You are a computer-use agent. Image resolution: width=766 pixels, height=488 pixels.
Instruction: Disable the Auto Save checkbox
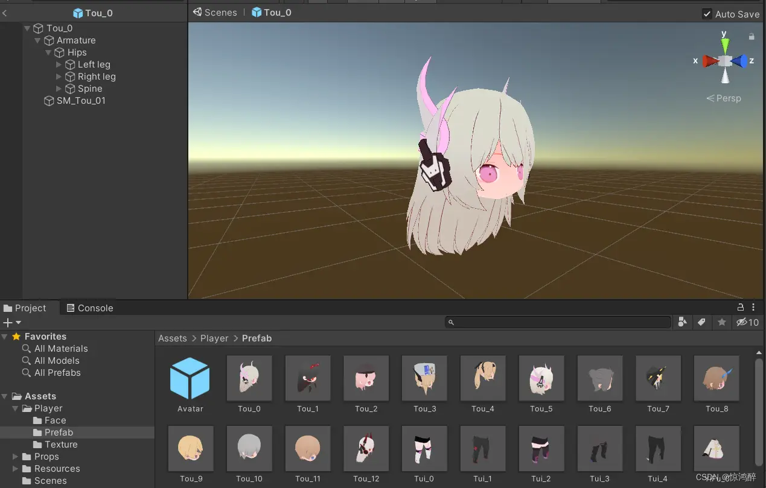(x=708, y=14)
